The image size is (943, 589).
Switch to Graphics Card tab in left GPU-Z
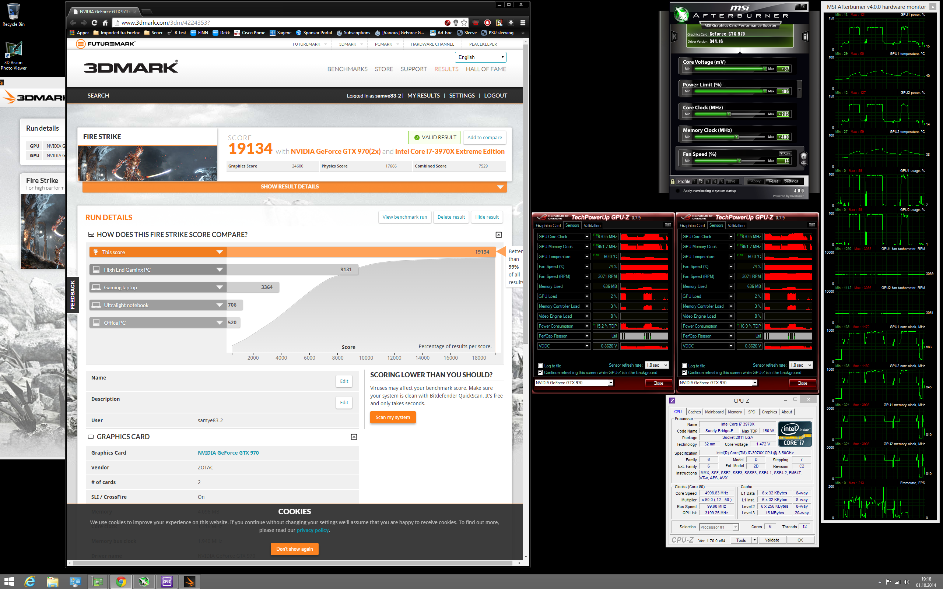pyautogui.click(x=548, y=226)
